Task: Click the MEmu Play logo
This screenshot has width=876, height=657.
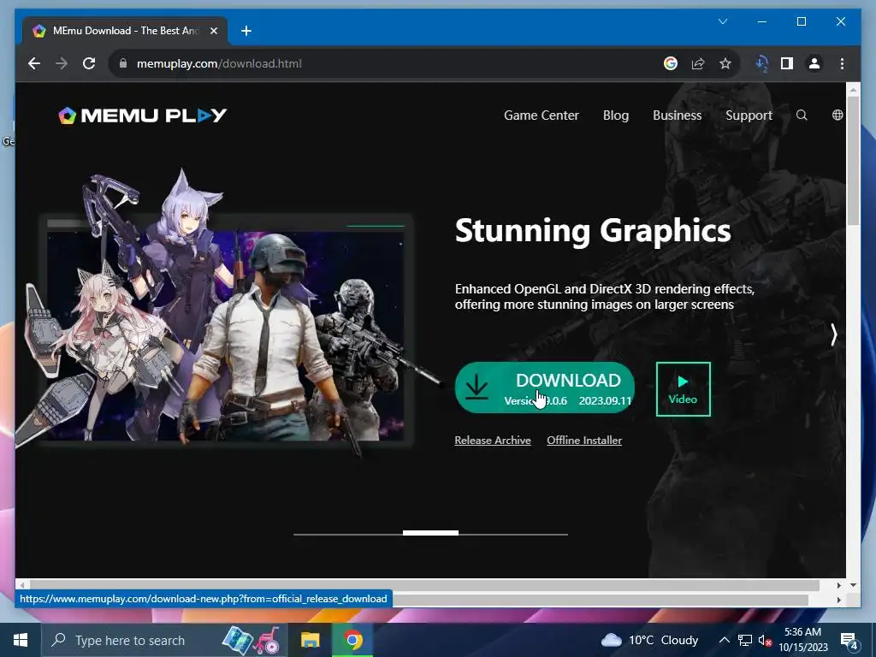Action: [143, 115]
